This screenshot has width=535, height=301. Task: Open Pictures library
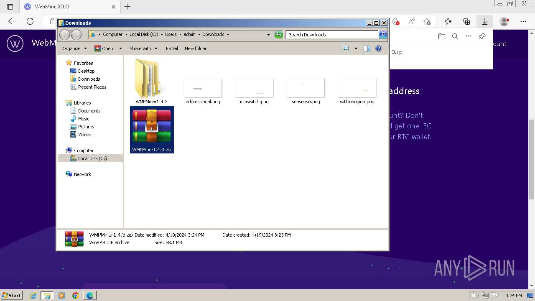click(86, 127)
